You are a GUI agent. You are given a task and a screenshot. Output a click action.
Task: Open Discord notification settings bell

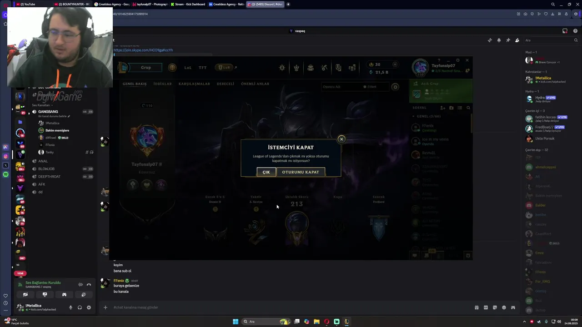[499, 40]
